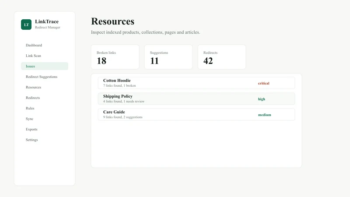
Task: Open the Dashboard section
Action: 45,45
